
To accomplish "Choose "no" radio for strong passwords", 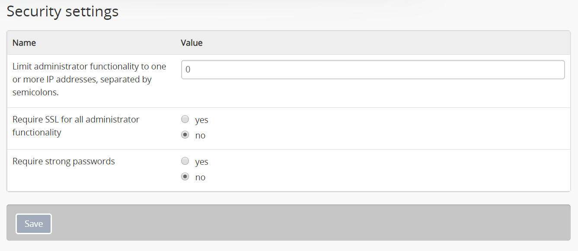I will tap(185, 177).
